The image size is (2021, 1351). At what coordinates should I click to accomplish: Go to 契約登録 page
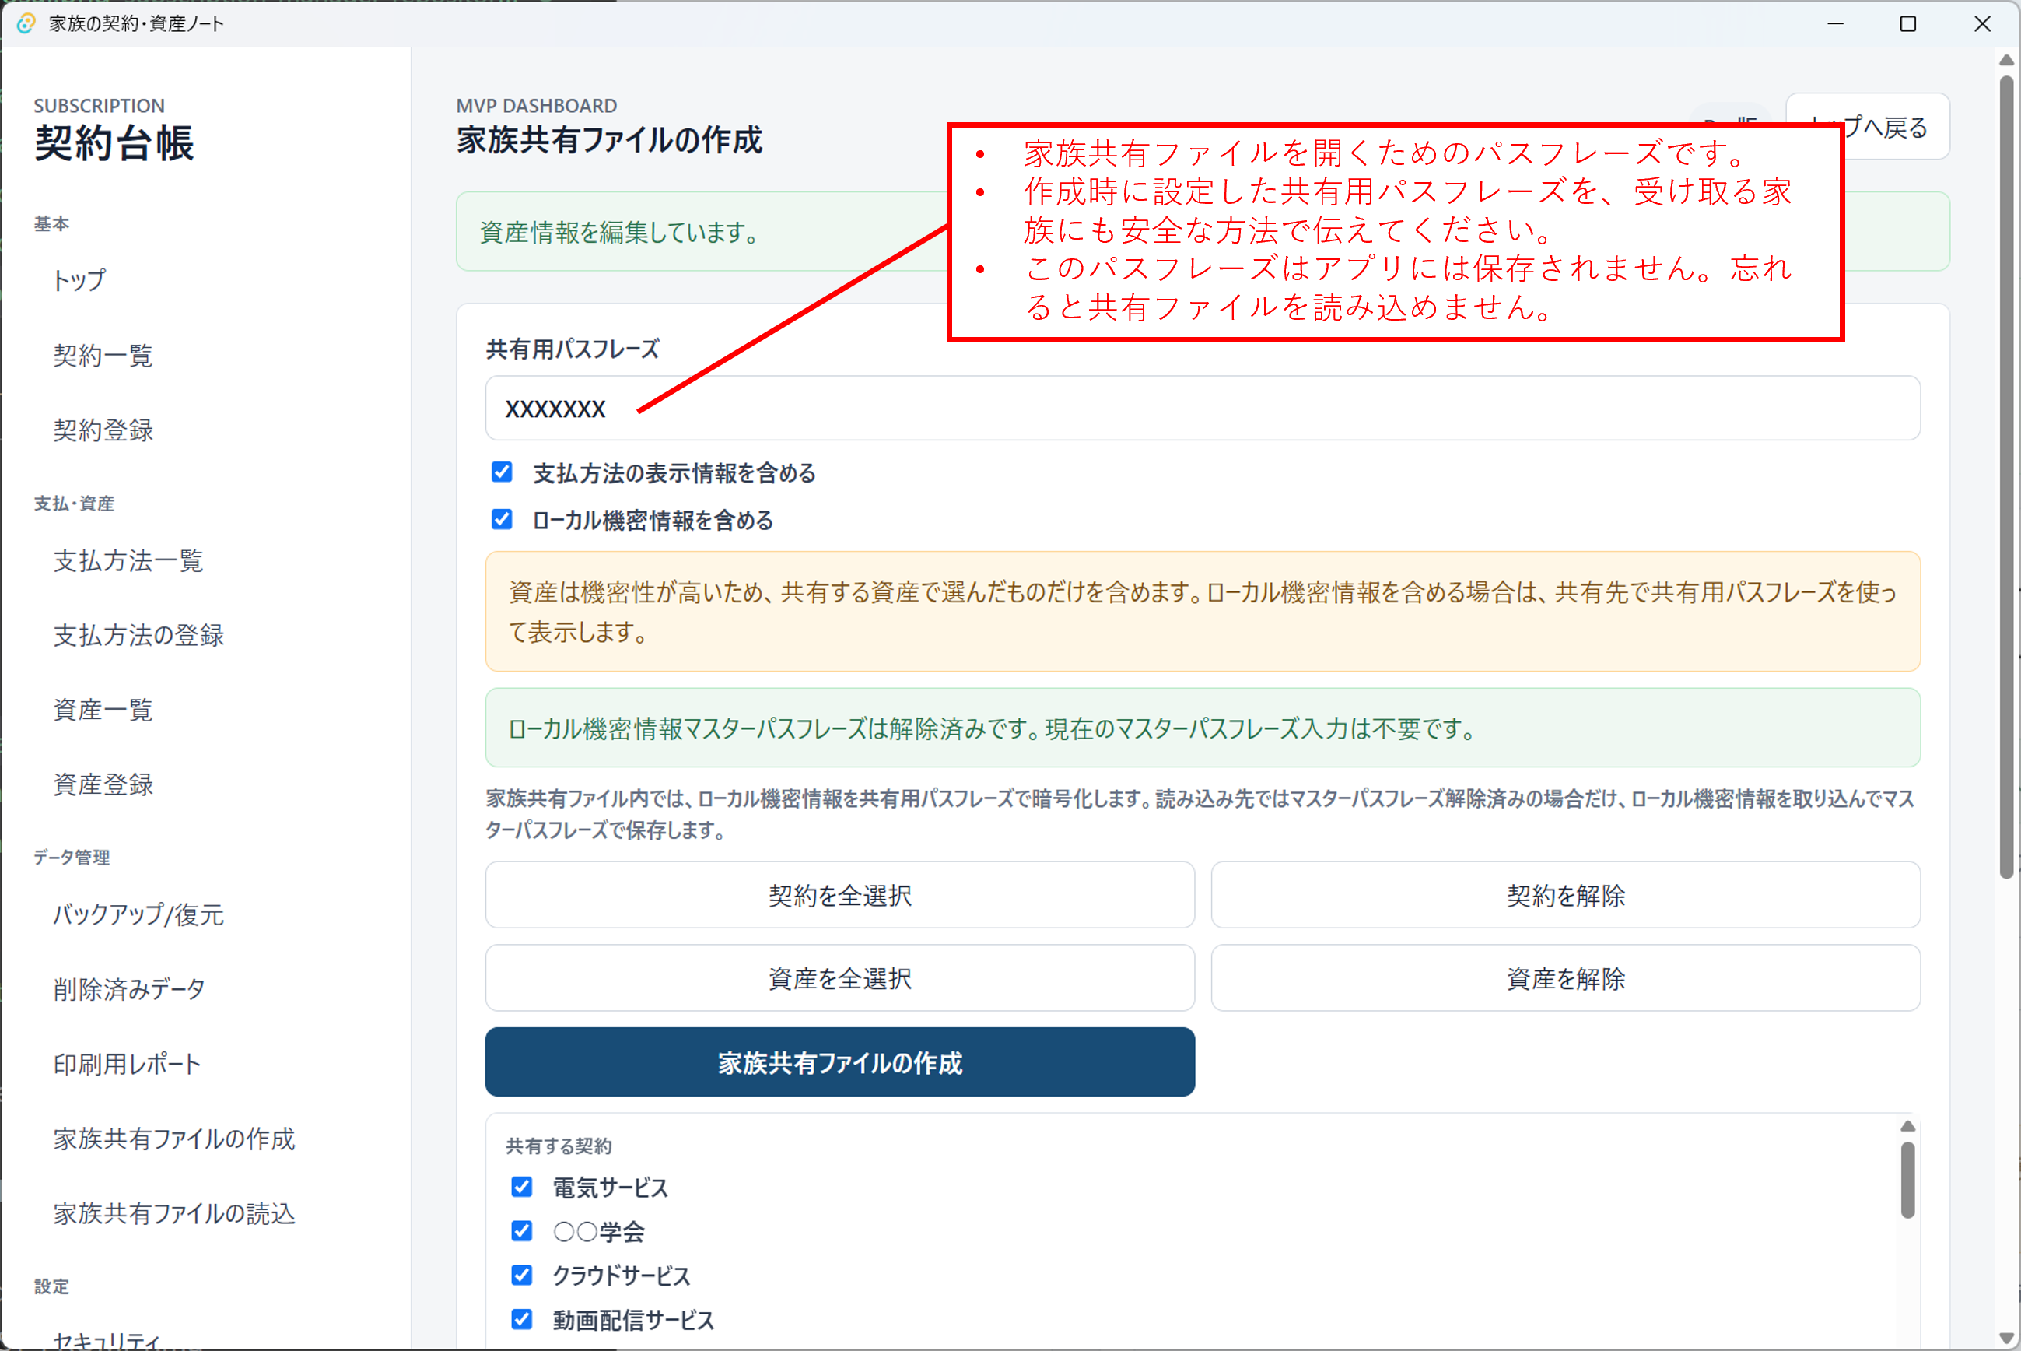(x=103, y=430)
